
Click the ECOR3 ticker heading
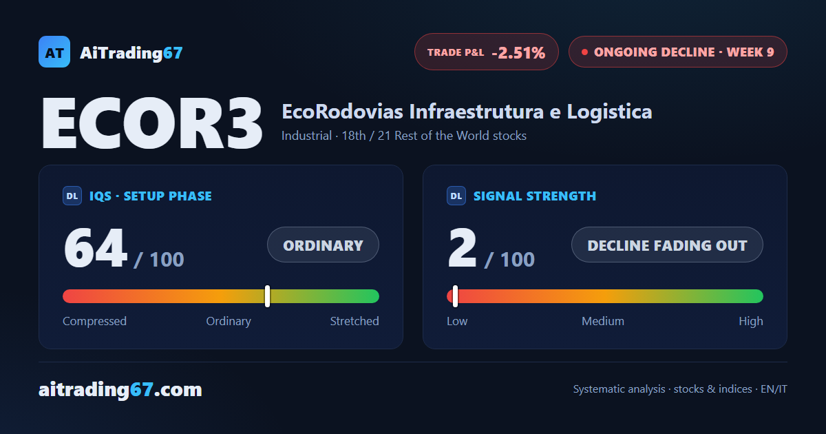click(152, 124)
